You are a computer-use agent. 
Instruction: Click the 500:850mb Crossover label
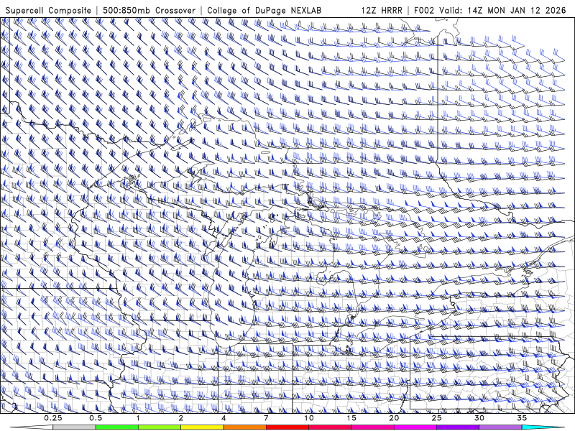[x=149, y=10]
